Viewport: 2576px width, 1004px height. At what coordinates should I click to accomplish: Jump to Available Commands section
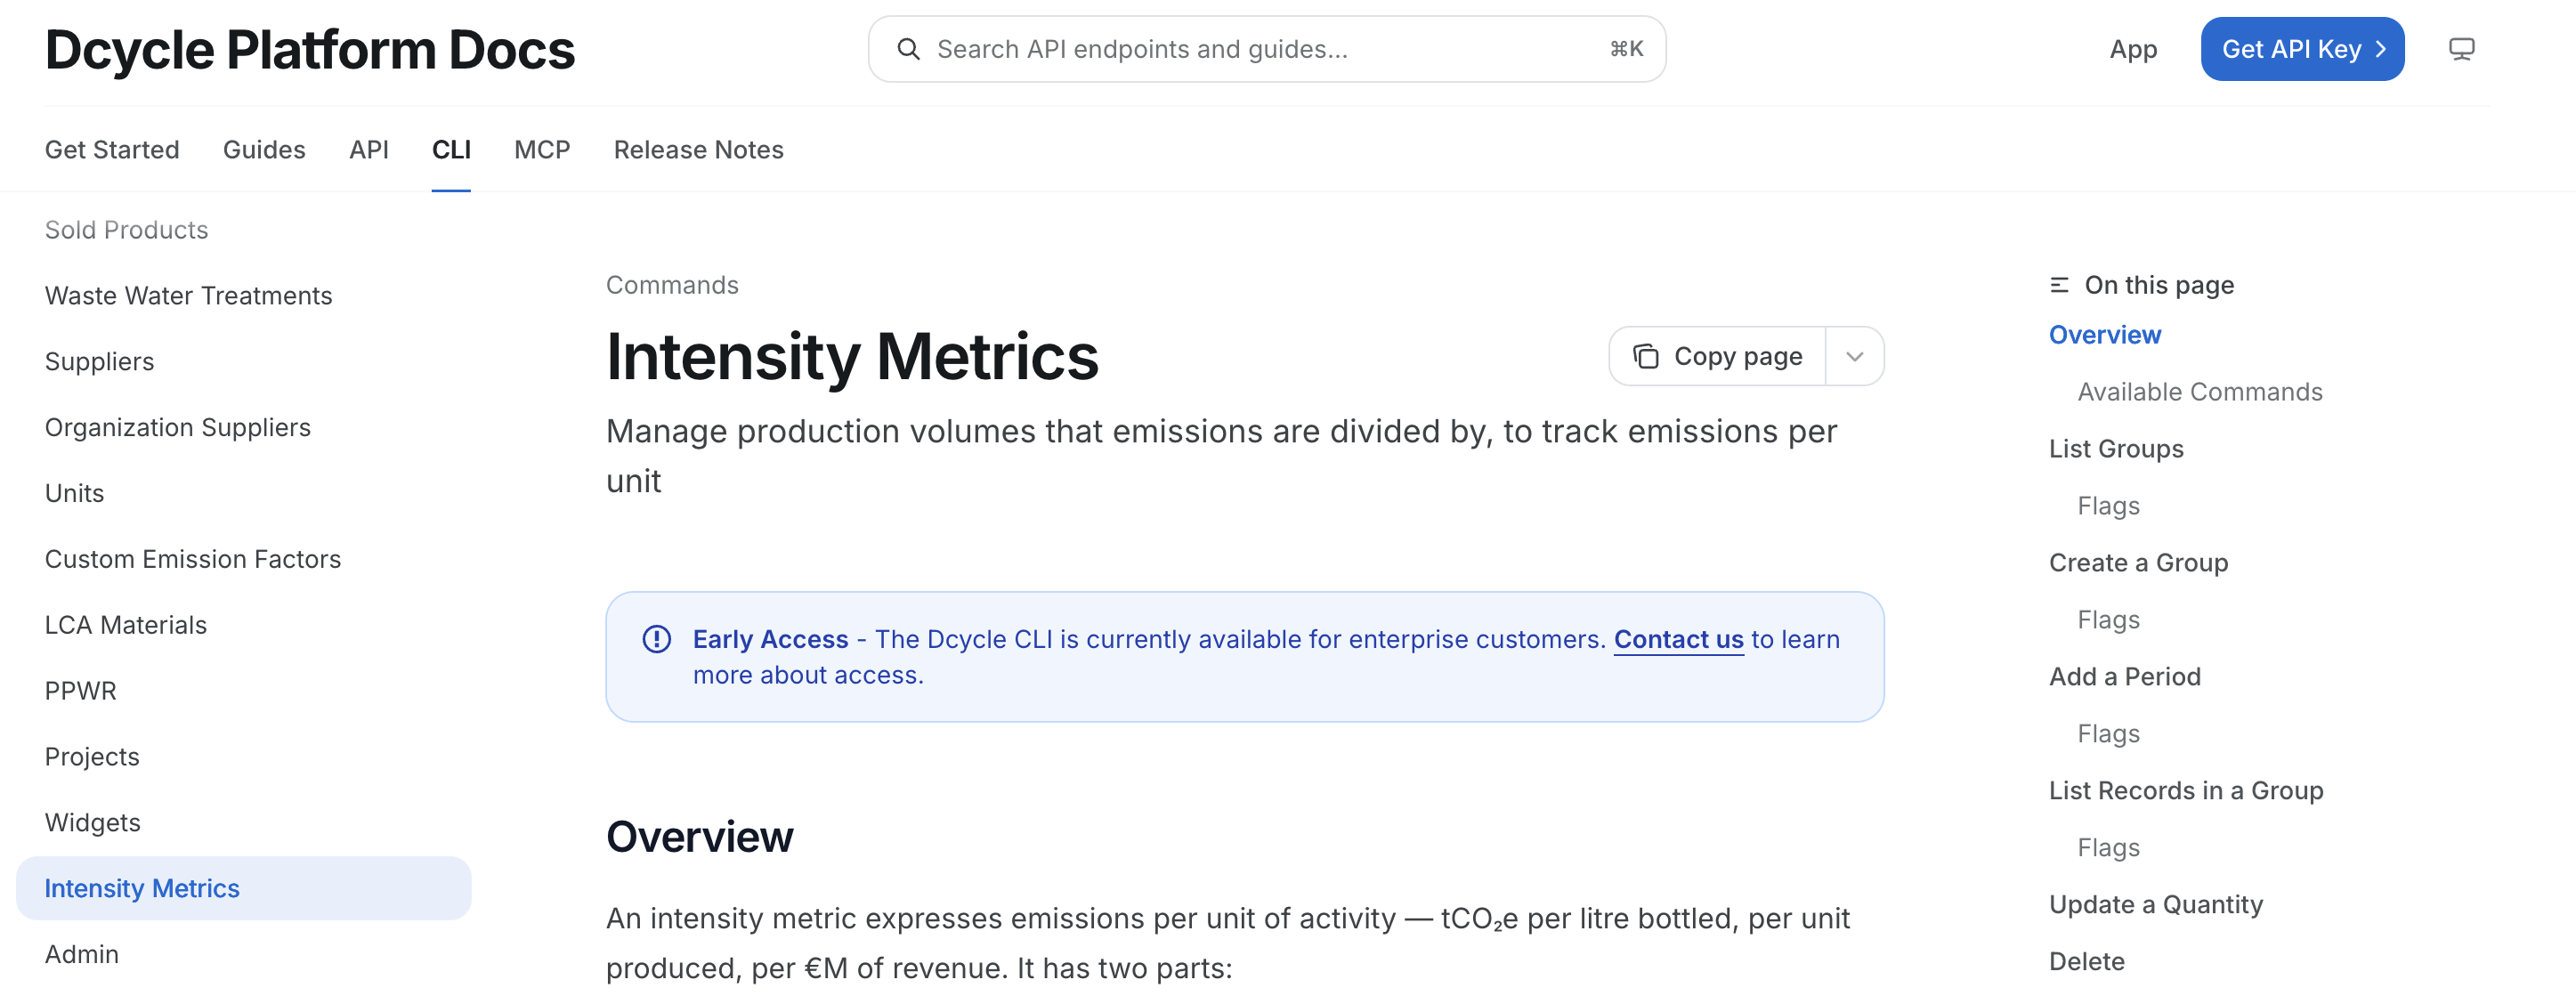[2200, 392]
